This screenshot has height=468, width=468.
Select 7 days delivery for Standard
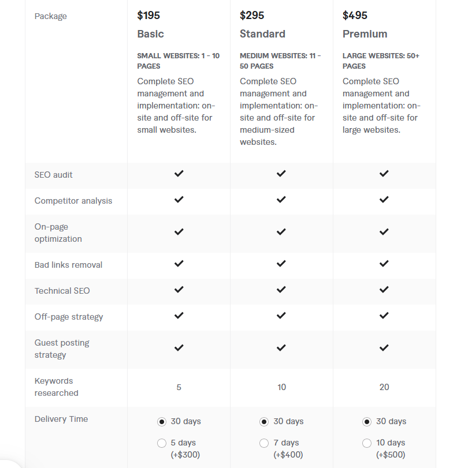[264, 443]
